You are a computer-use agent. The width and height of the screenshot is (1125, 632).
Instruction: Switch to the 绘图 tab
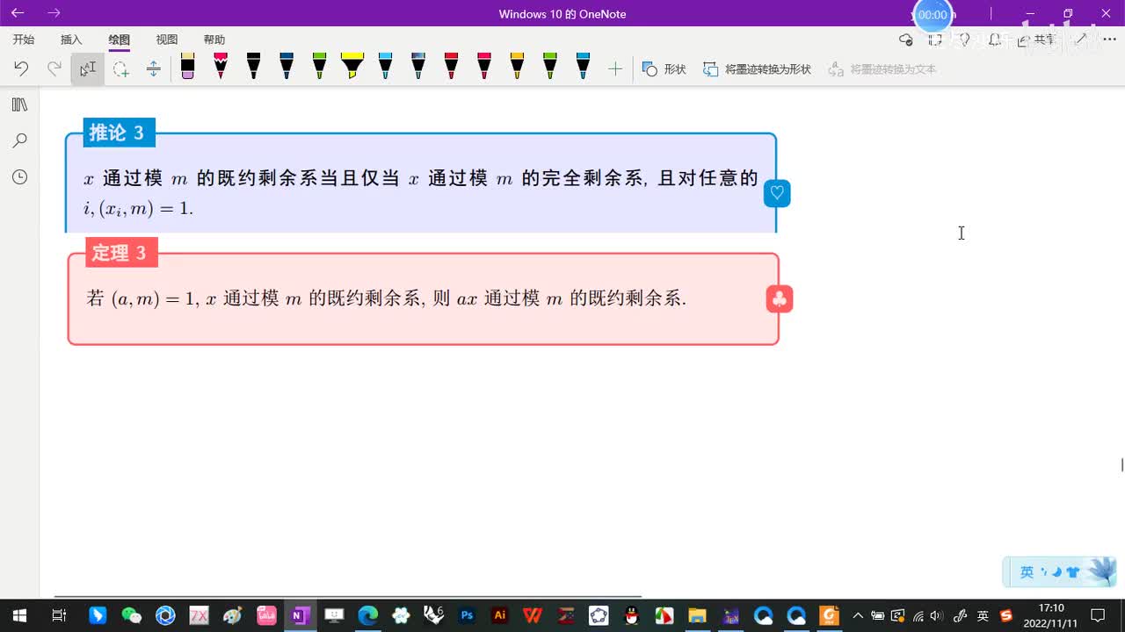pyautogui.click(x=120, y=39)
